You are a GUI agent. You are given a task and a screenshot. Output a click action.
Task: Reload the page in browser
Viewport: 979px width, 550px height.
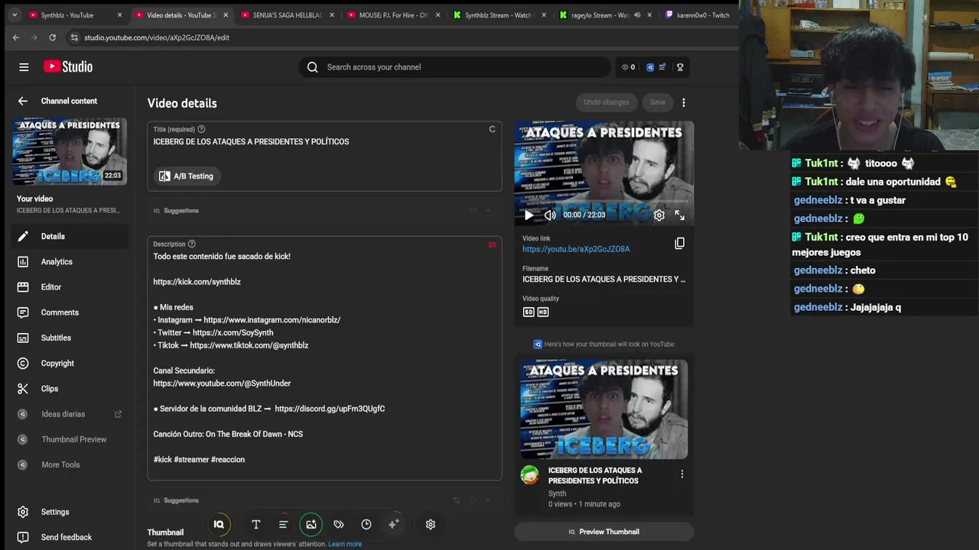point(52,37)
